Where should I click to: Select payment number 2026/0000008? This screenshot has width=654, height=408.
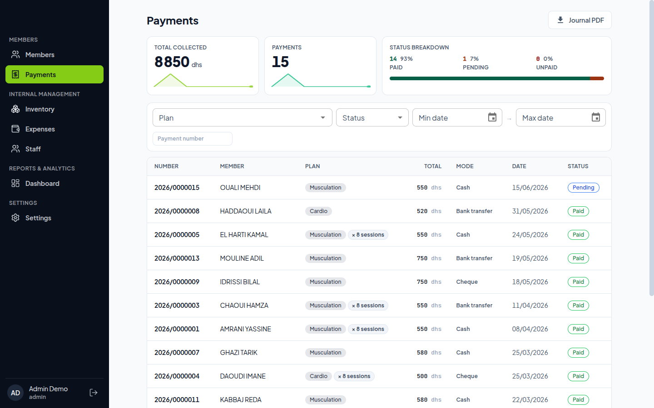click(x=177, y=211)
